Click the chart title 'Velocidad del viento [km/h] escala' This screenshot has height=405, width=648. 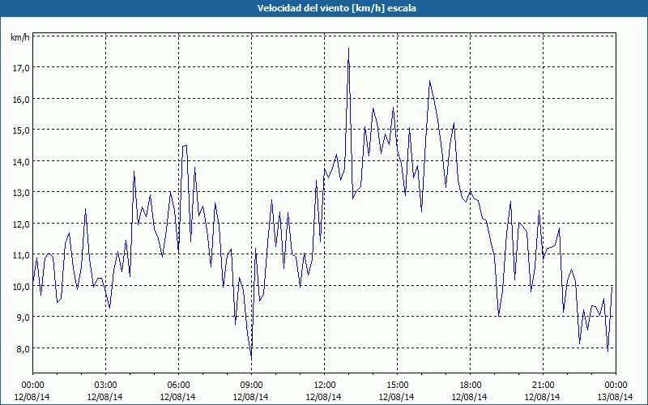pyautogui.click(x=336, y=8)
